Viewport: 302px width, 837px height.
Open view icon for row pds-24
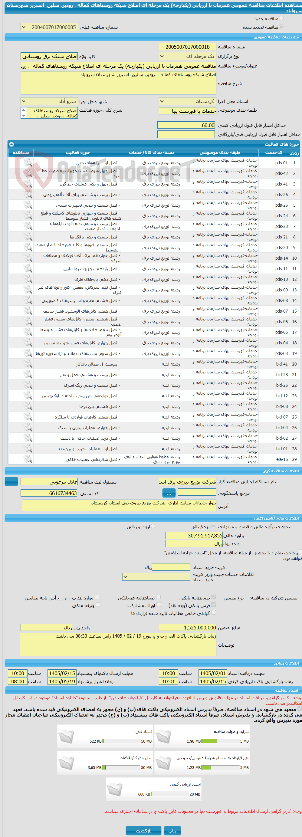tap(28, 215)
